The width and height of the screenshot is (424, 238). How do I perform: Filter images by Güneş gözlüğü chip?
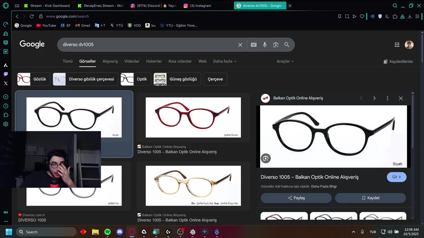tap(177, 79)
